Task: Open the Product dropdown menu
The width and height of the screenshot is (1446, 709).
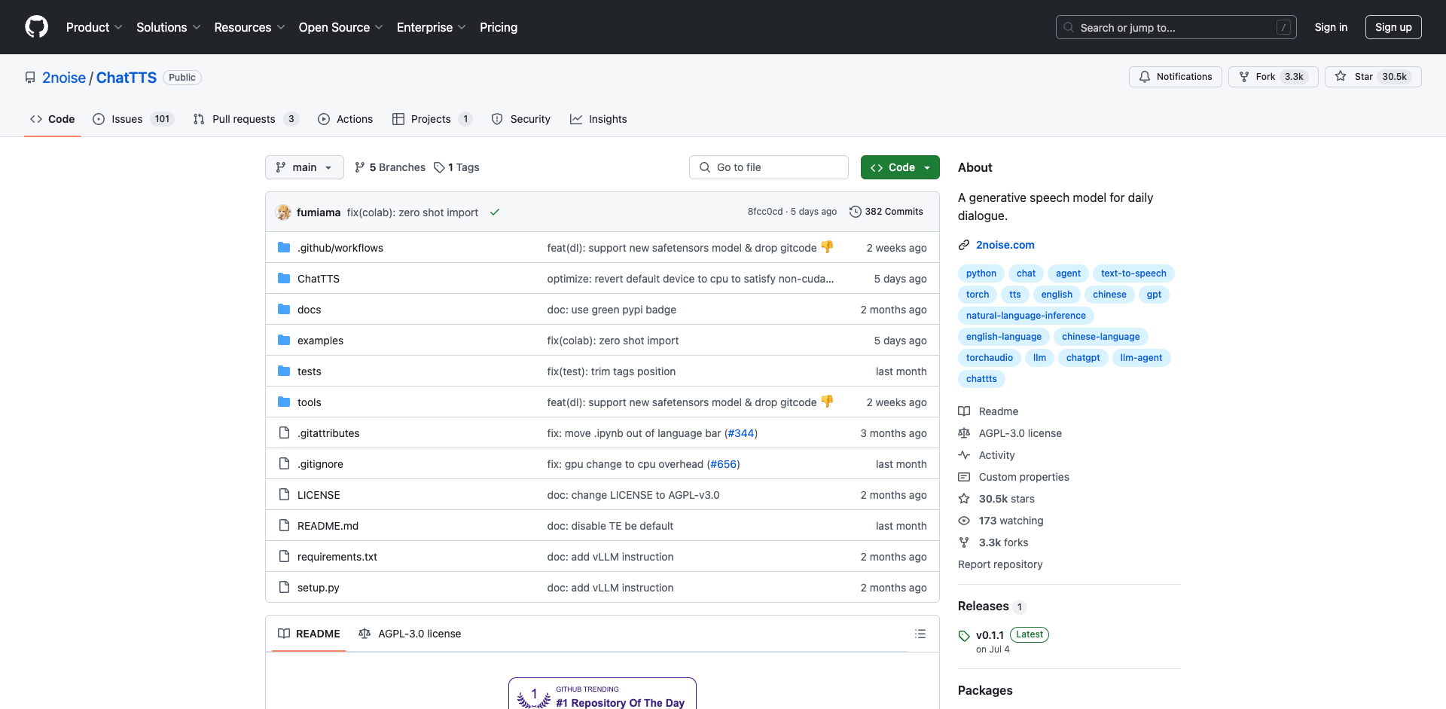Action: point(94,27)
